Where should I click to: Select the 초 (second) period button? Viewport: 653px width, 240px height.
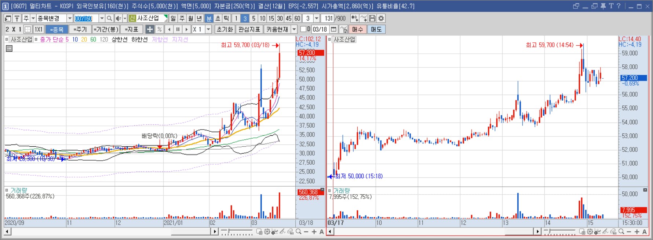point(218,18)
